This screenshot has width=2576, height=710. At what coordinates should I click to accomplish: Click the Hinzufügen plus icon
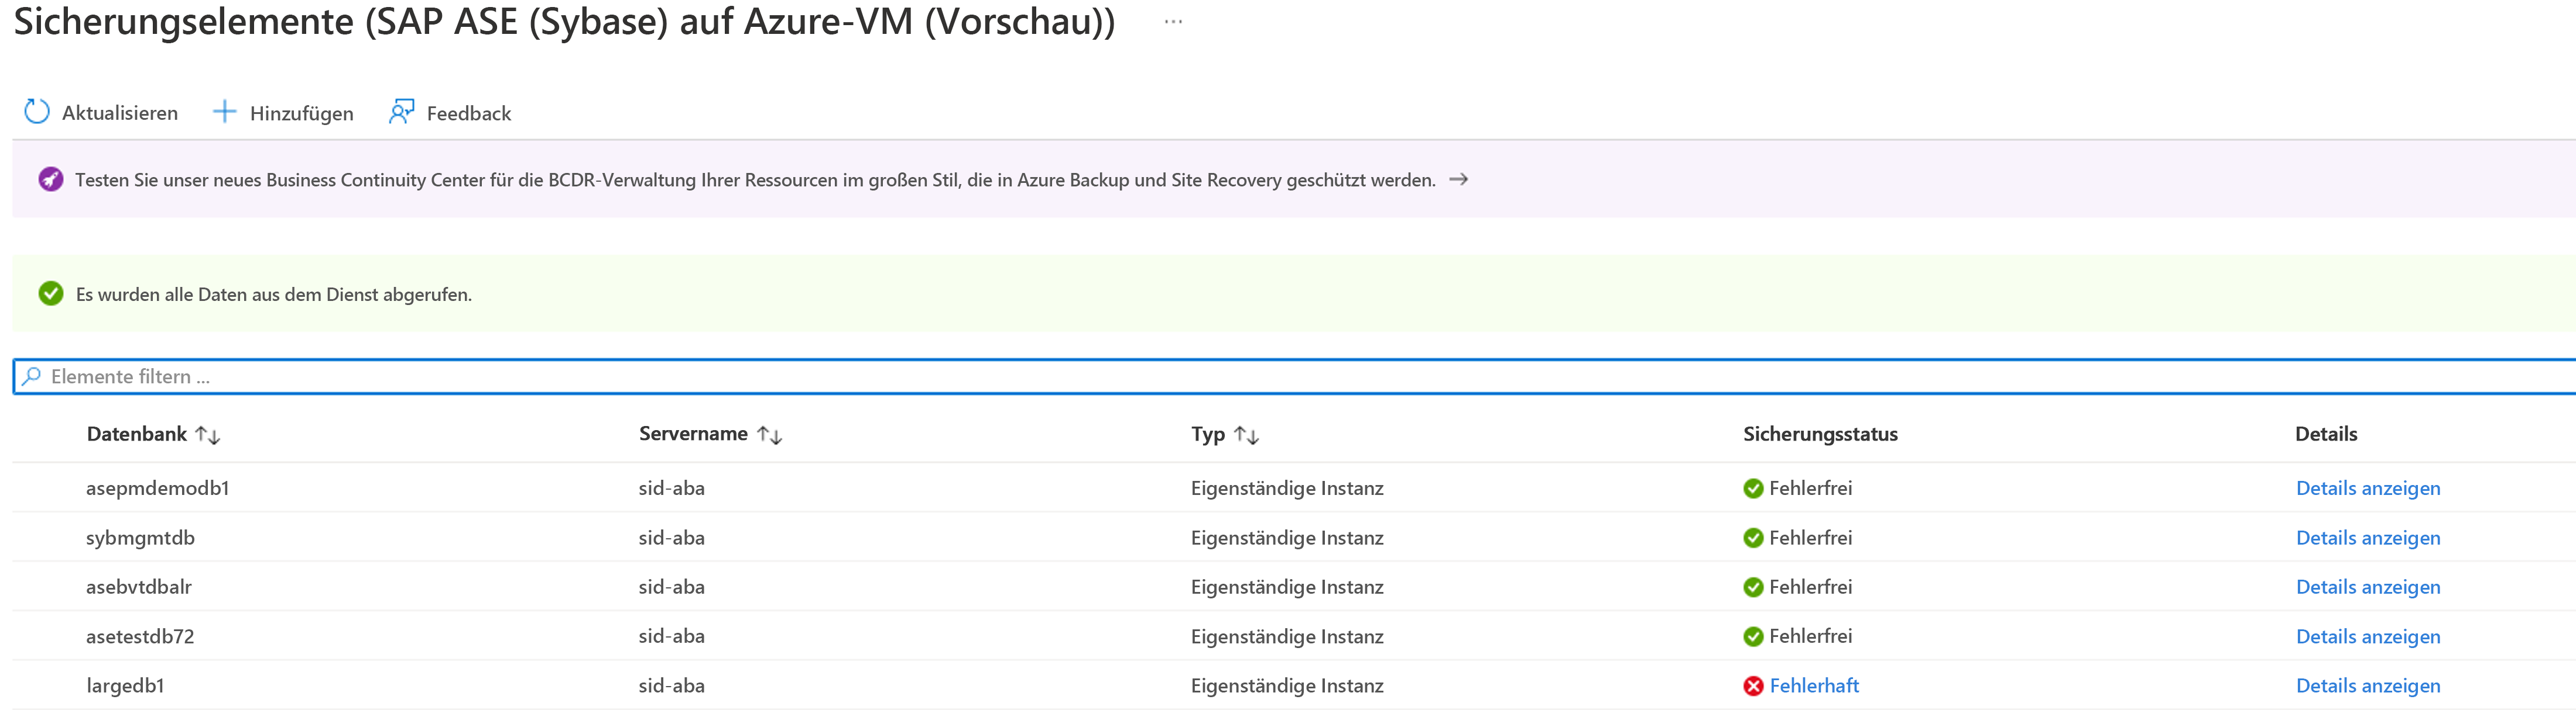click(x=225, y=112)
